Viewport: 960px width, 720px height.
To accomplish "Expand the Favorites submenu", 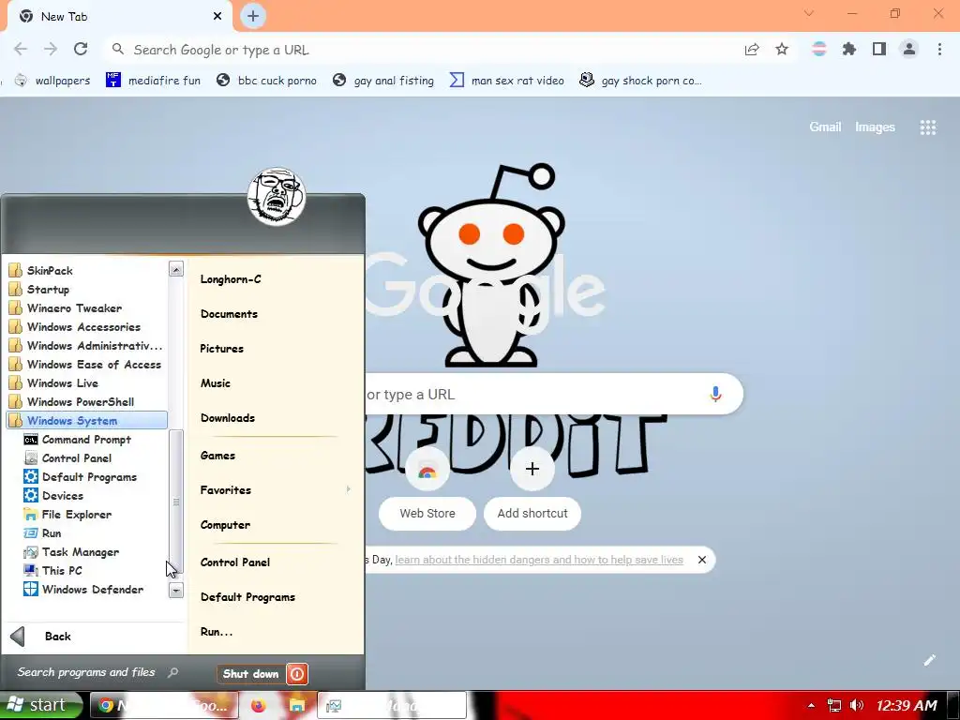I will pos(276,489).
